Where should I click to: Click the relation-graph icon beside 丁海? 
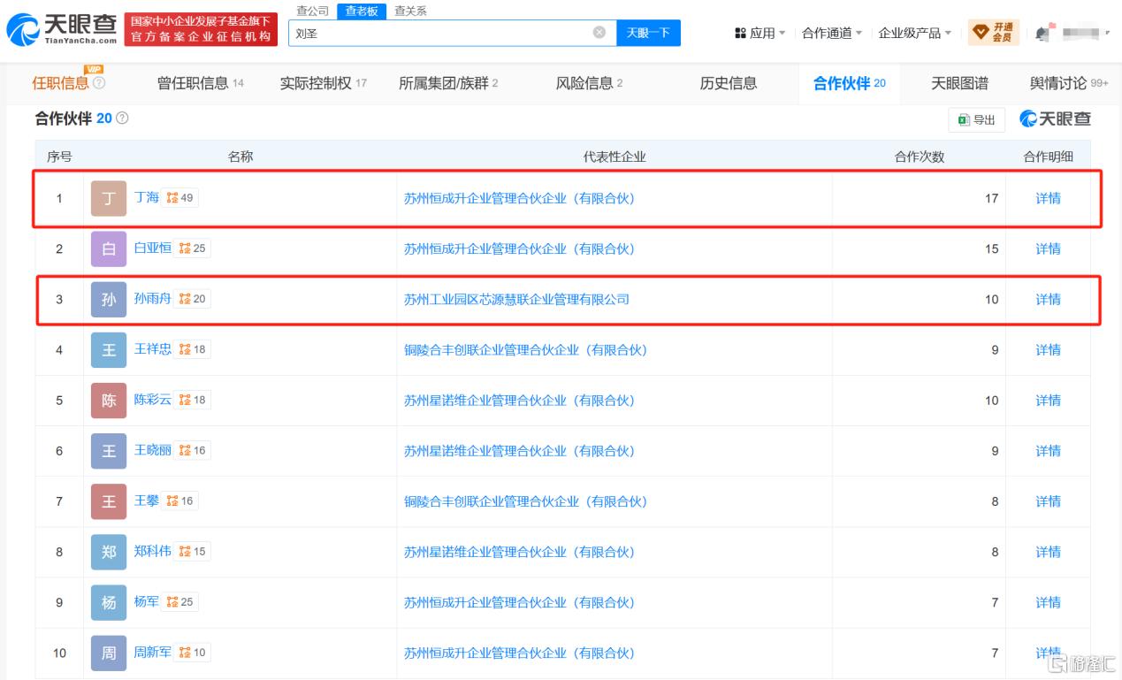point(172,198)
